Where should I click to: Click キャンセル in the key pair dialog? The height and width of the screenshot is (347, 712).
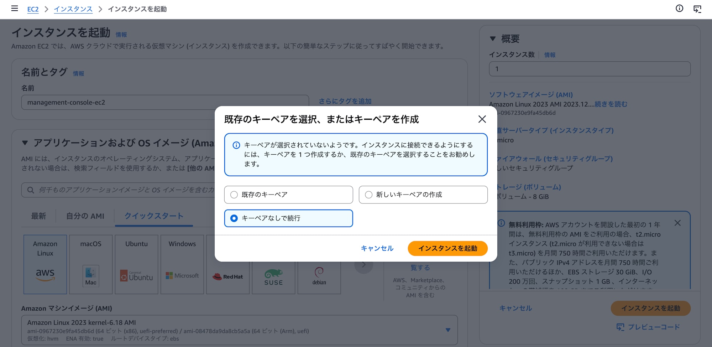377,248
